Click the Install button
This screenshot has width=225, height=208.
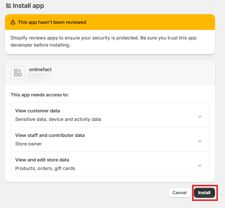tap(204, 193)
